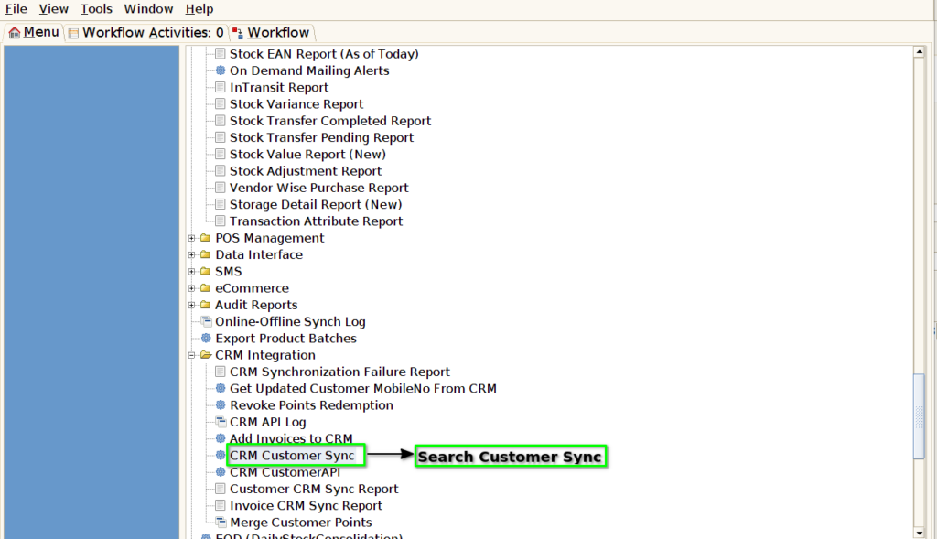Open the View menu
The image size is (937, 539).
click(54, 9)
